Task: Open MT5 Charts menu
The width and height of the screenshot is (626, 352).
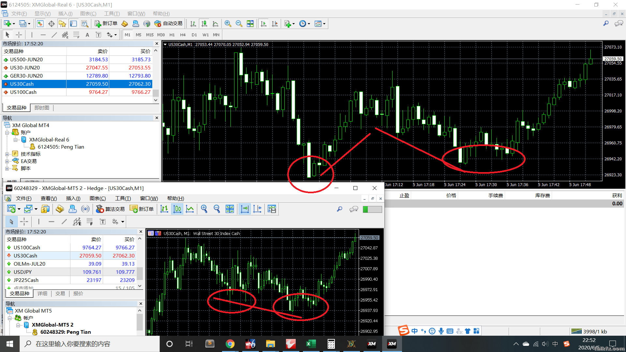Action: (97, 198)
